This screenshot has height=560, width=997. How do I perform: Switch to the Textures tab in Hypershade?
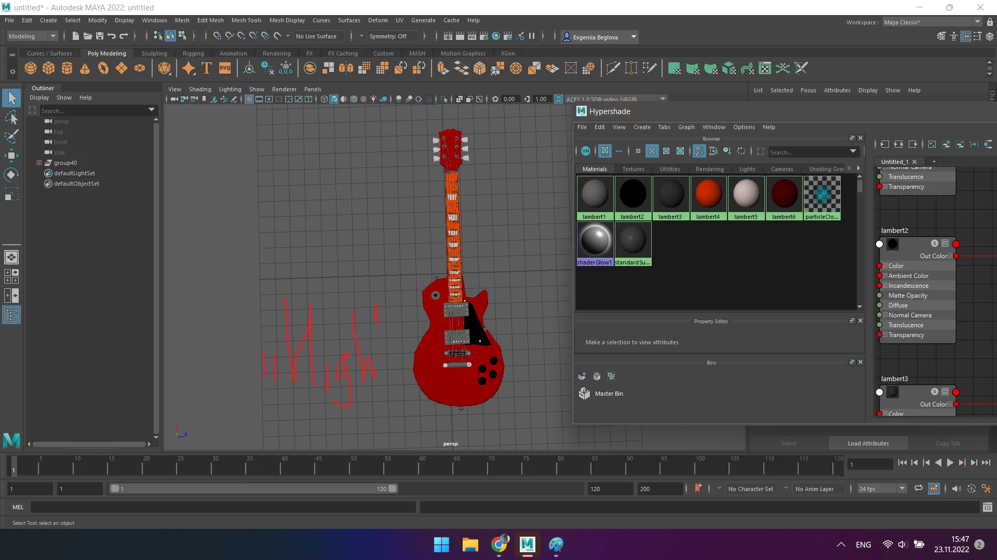pos(633,169)
